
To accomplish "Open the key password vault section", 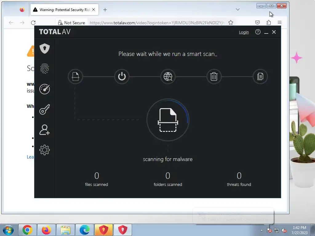I will [x=45, y=109].
